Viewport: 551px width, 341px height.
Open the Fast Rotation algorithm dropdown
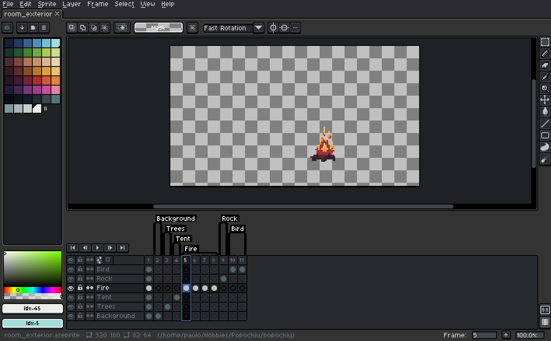pyautogui.click(x=259, y=28)
